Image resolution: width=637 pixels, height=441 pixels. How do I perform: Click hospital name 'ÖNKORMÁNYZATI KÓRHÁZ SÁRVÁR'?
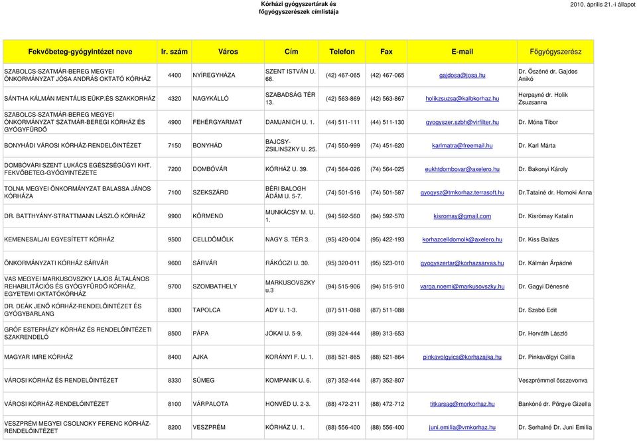point(56,263)
